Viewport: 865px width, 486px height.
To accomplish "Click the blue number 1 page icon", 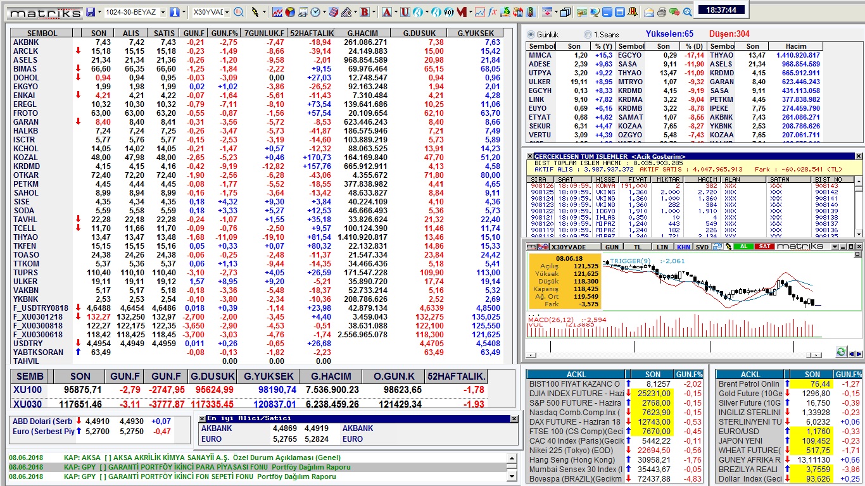I will 175,12.
